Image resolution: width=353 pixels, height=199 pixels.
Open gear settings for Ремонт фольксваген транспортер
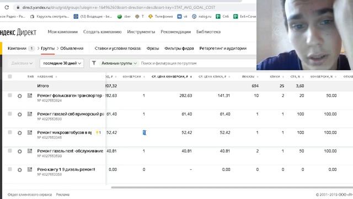(x=20, y=96)
